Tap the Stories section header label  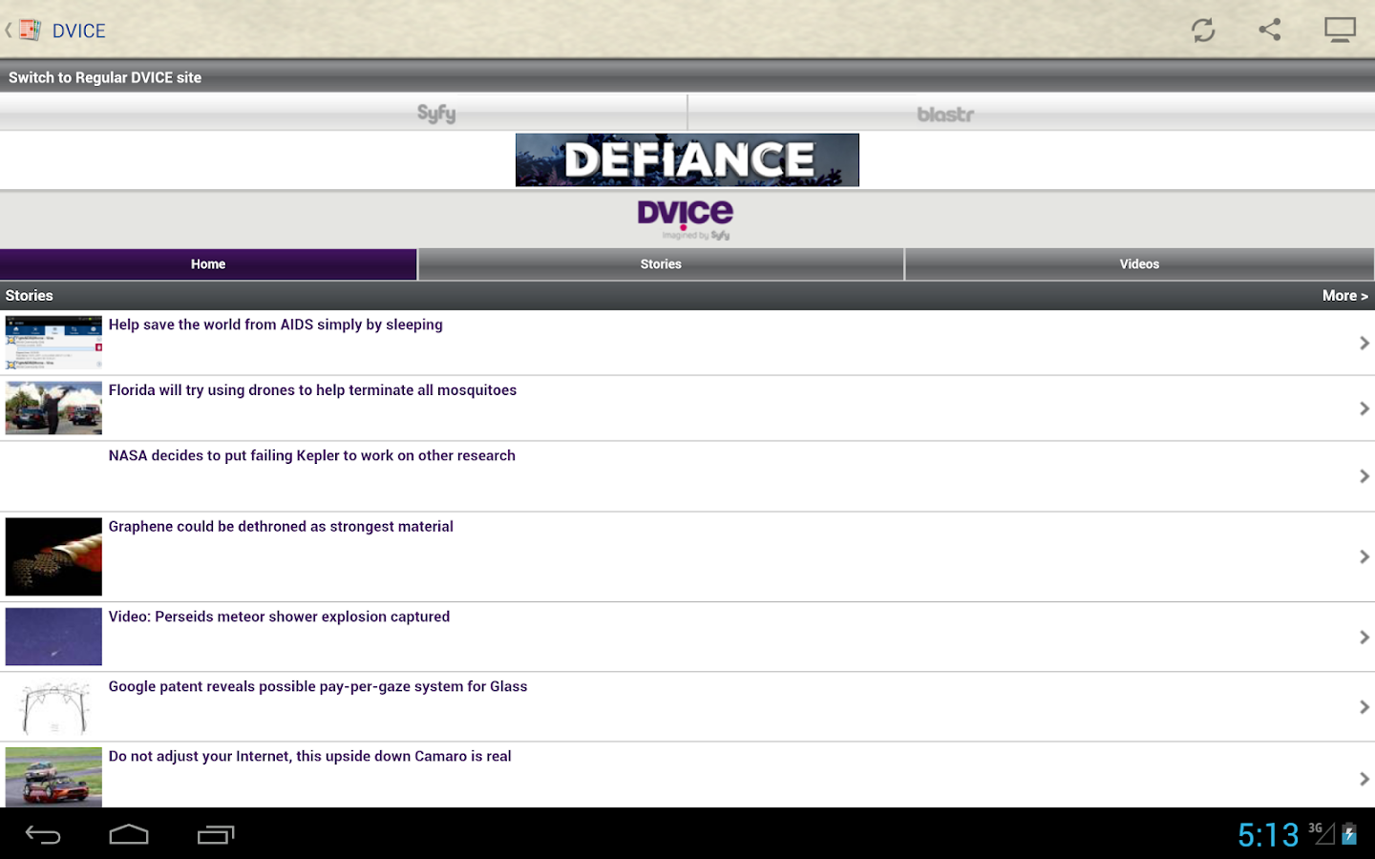(30, 296)
